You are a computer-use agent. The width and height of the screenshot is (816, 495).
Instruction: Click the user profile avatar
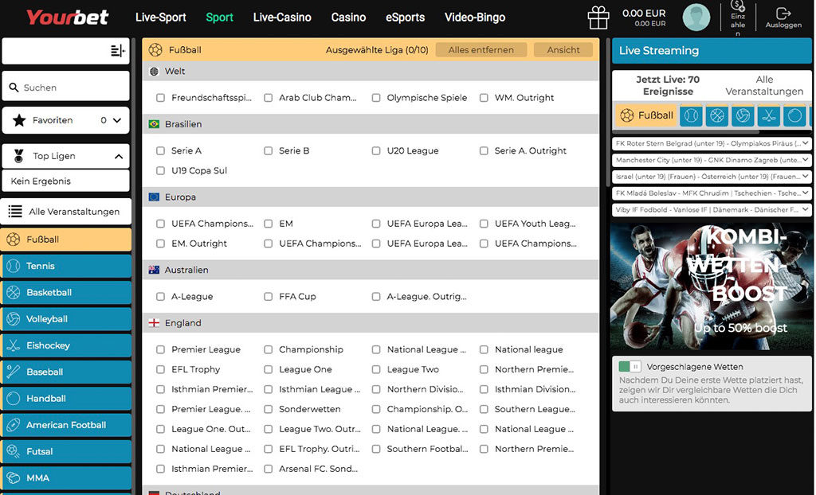click(696, 17)
